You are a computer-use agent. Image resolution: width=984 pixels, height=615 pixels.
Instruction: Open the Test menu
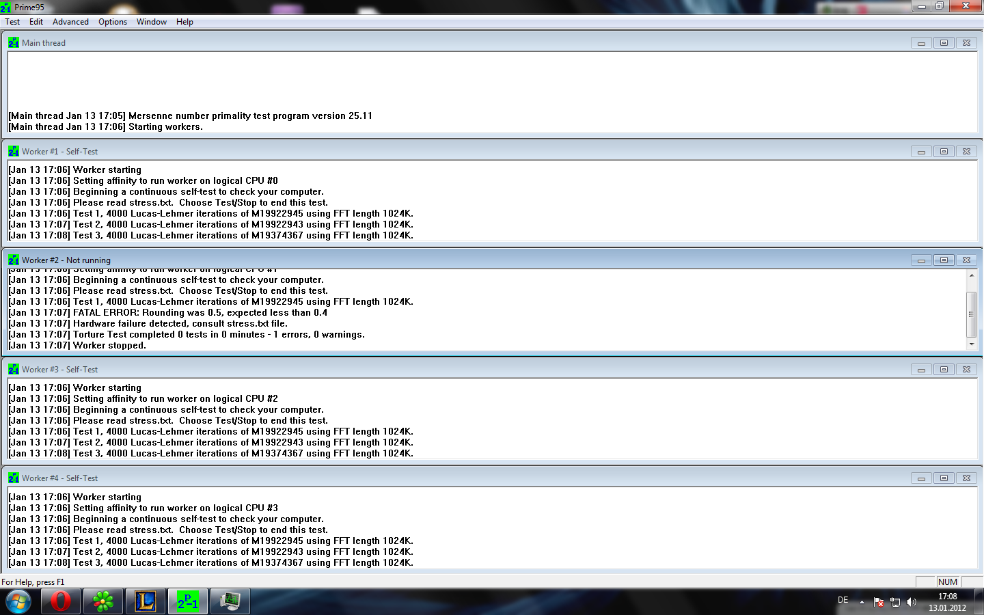click(x=12, y=22)
